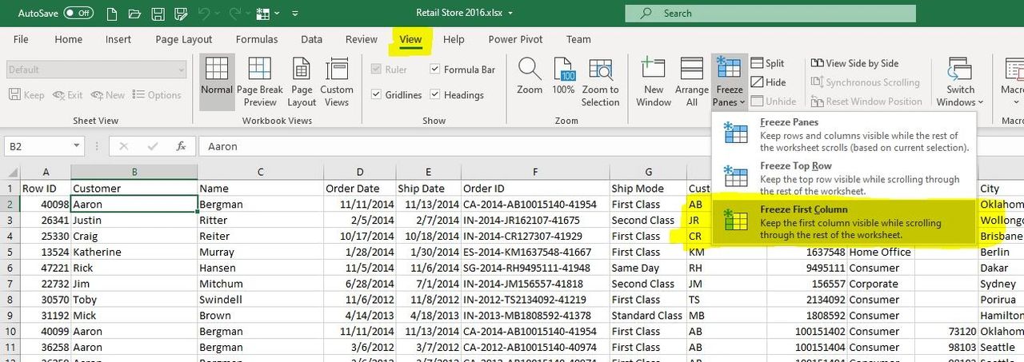Click the Split button
Viewport: 1024px width, 362px height.
[x=767, y=63]
